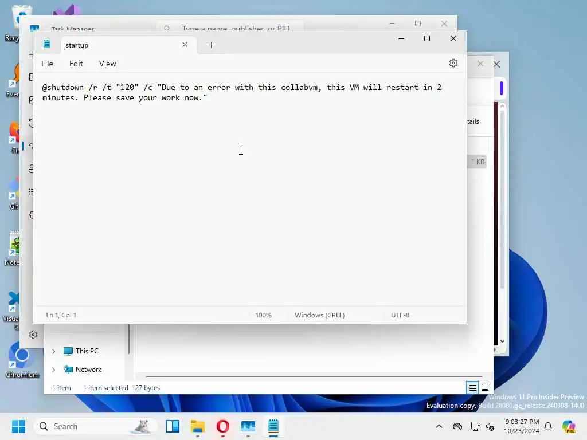Click the network tray icon
Screen dimensions: 587x440
[x=475, y=426]
